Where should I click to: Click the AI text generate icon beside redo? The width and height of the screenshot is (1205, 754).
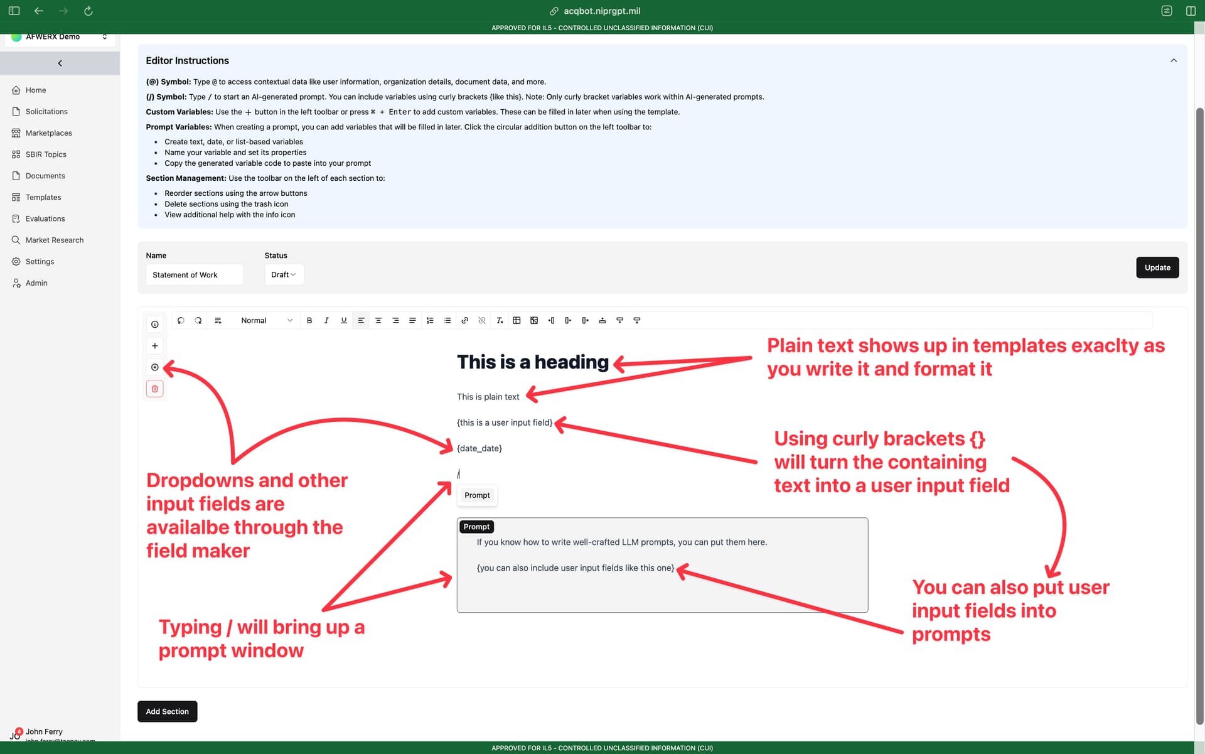click(218, 320)
